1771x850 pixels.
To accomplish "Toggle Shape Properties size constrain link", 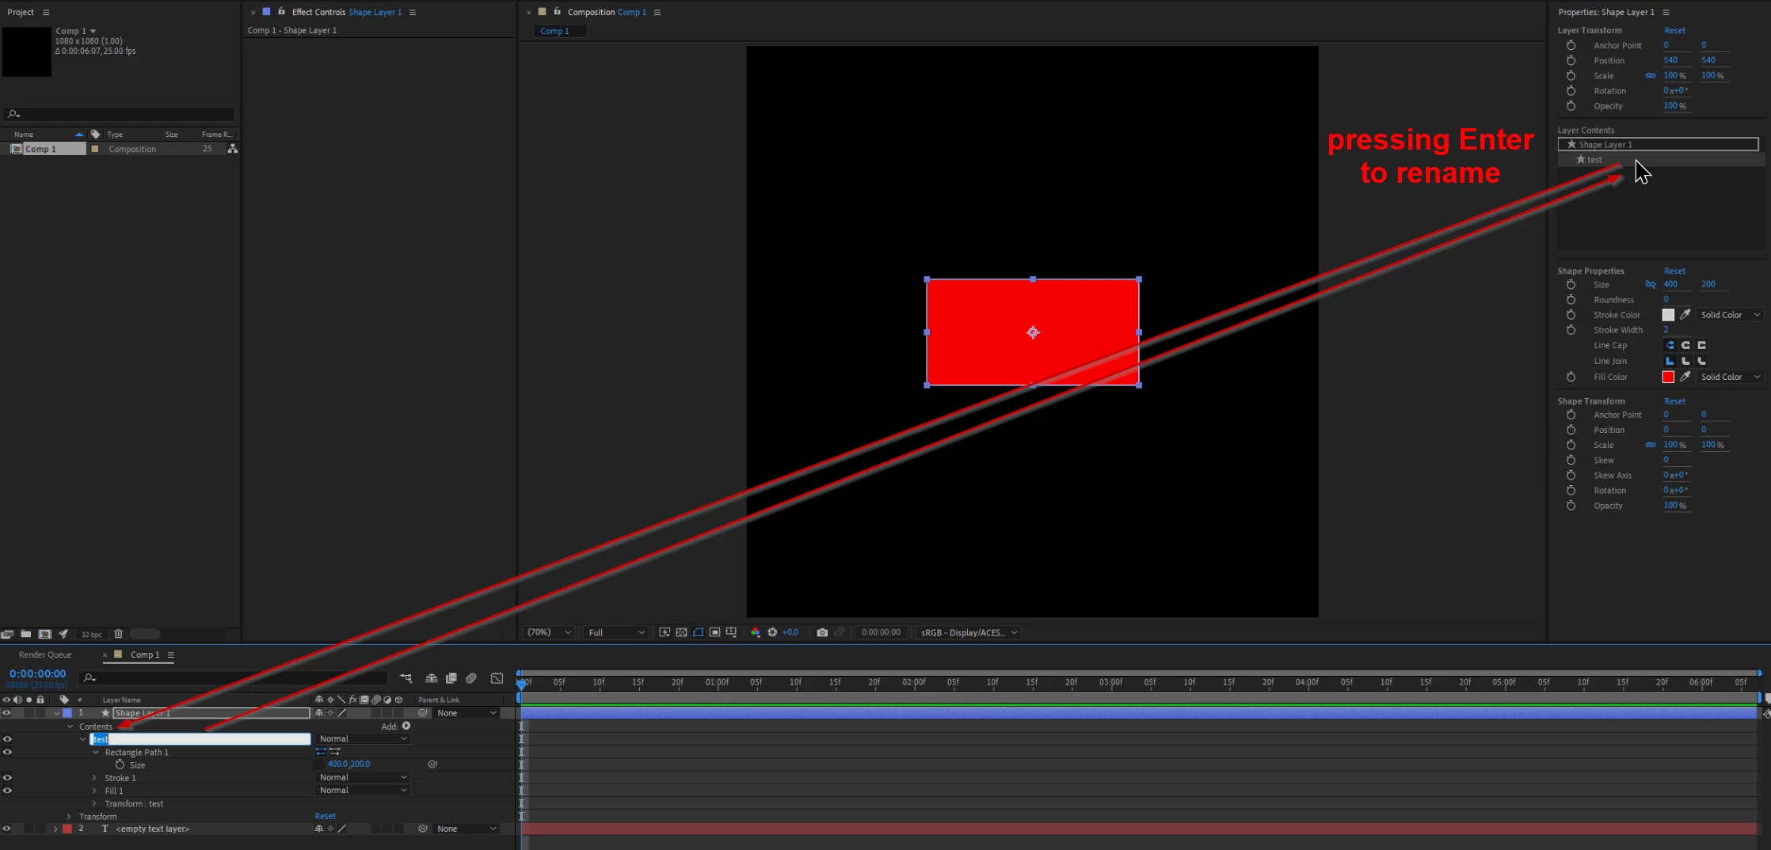I will point(1651,284).
